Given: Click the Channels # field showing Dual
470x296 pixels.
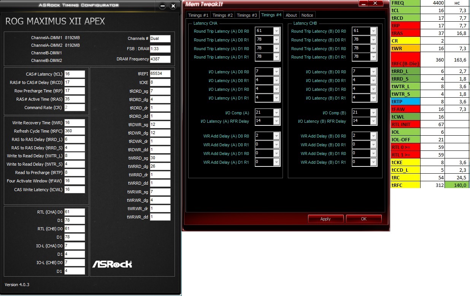Looking at the screenshot, I should 160,38.
